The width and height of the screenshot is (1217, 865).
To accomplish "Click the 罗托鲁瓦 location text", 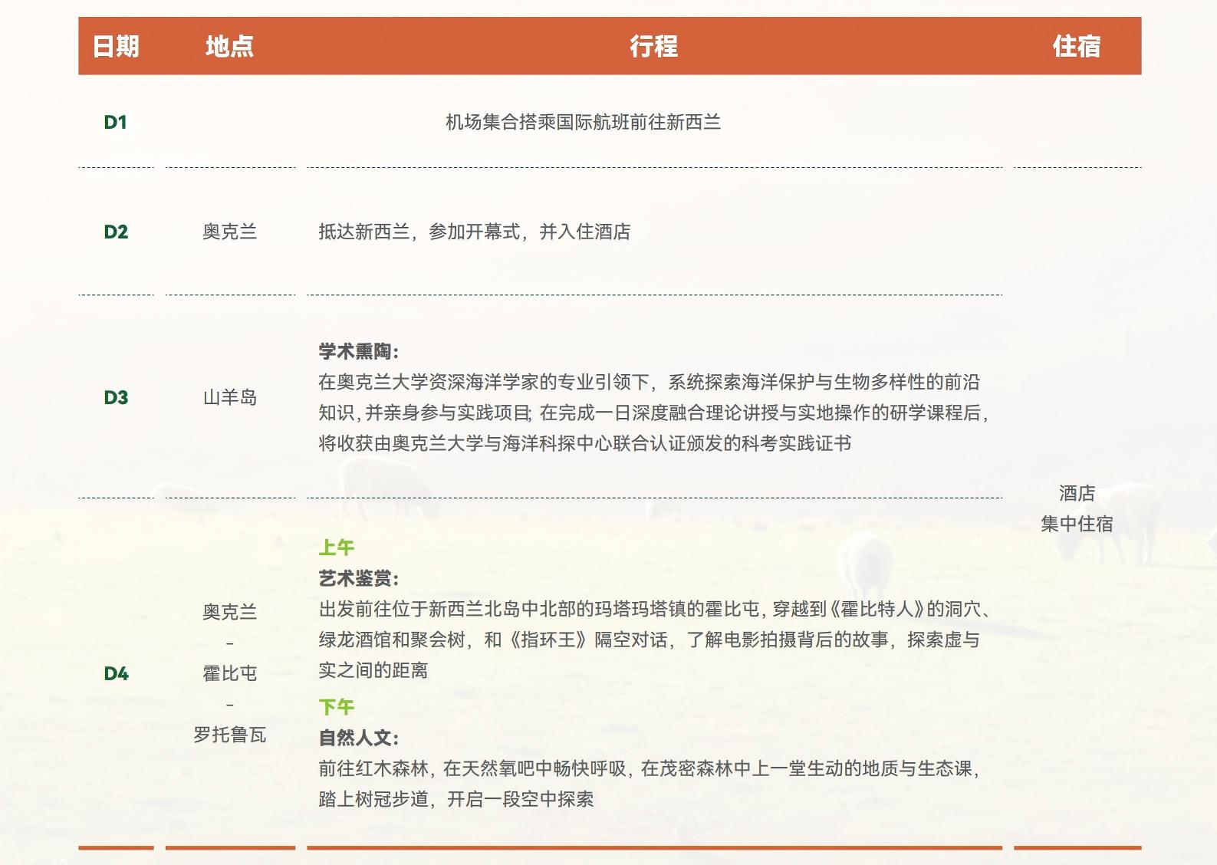I will tap(229, 735).
